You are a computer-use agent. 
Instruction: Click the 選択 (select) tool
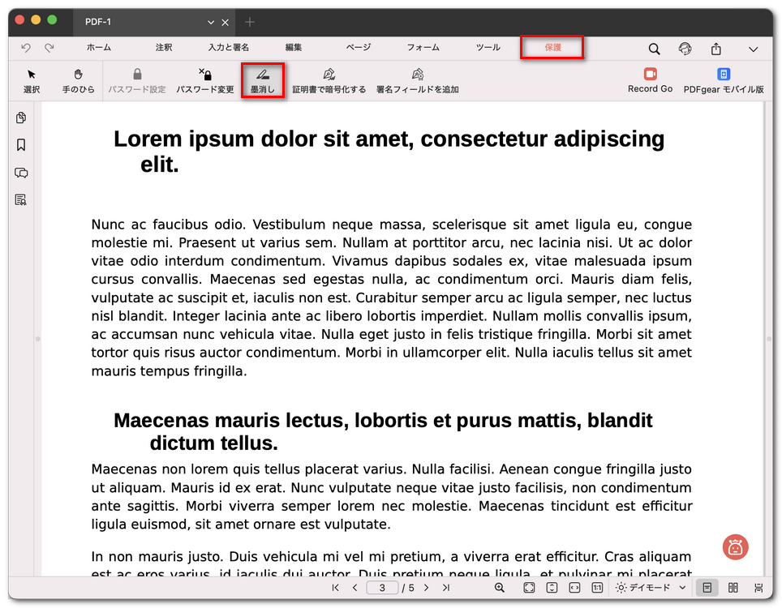click(32, 80)
